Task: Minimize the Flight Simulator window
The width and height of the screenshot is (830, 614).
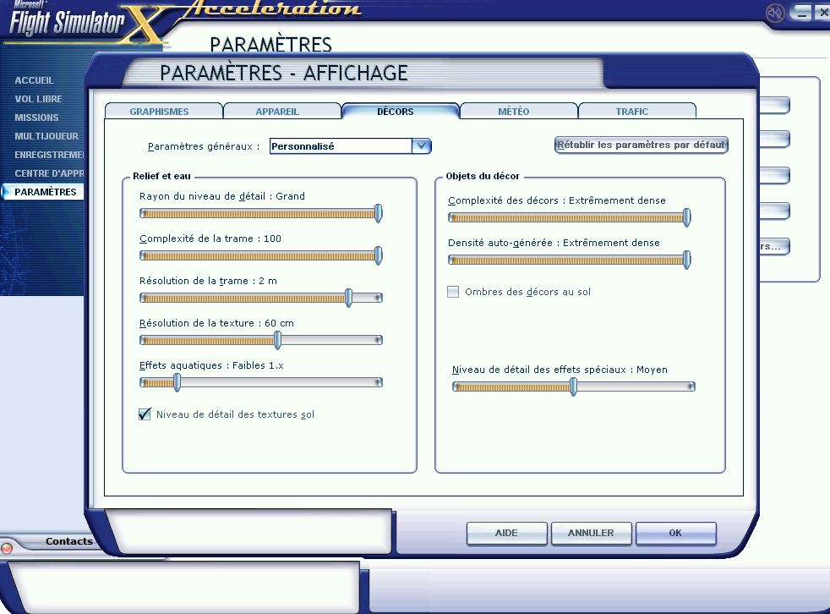Action: tap(802, 13)
